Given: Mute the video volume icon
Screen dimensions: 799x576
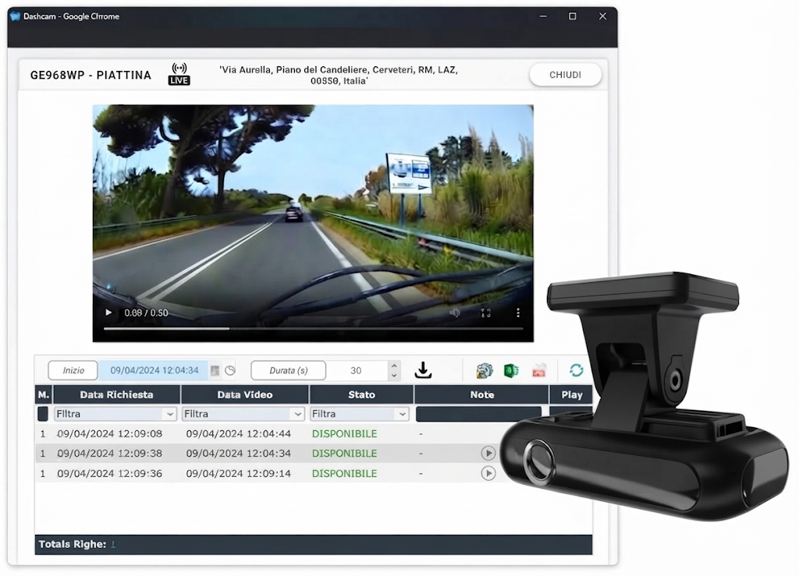Looking at the screenshot, I should click(x=455, y=313).
